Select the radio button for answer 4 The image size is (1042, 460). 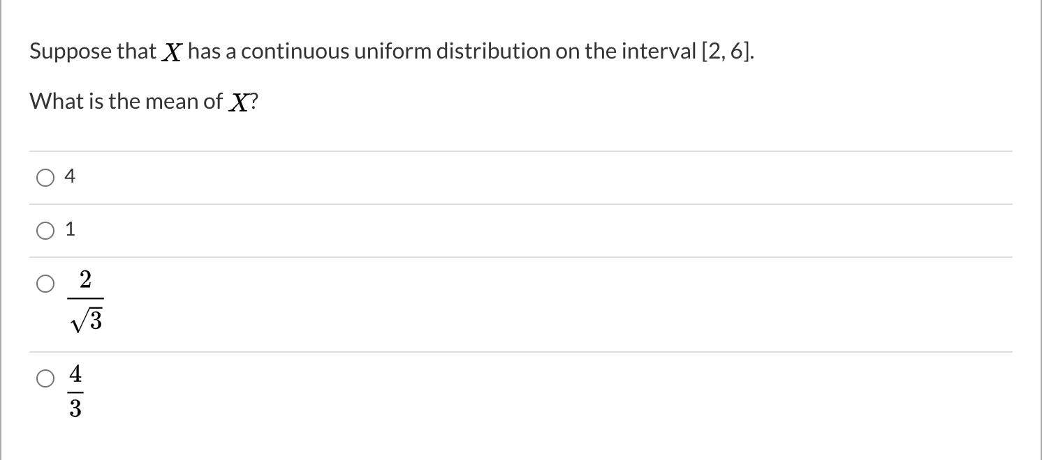[45, 178]
